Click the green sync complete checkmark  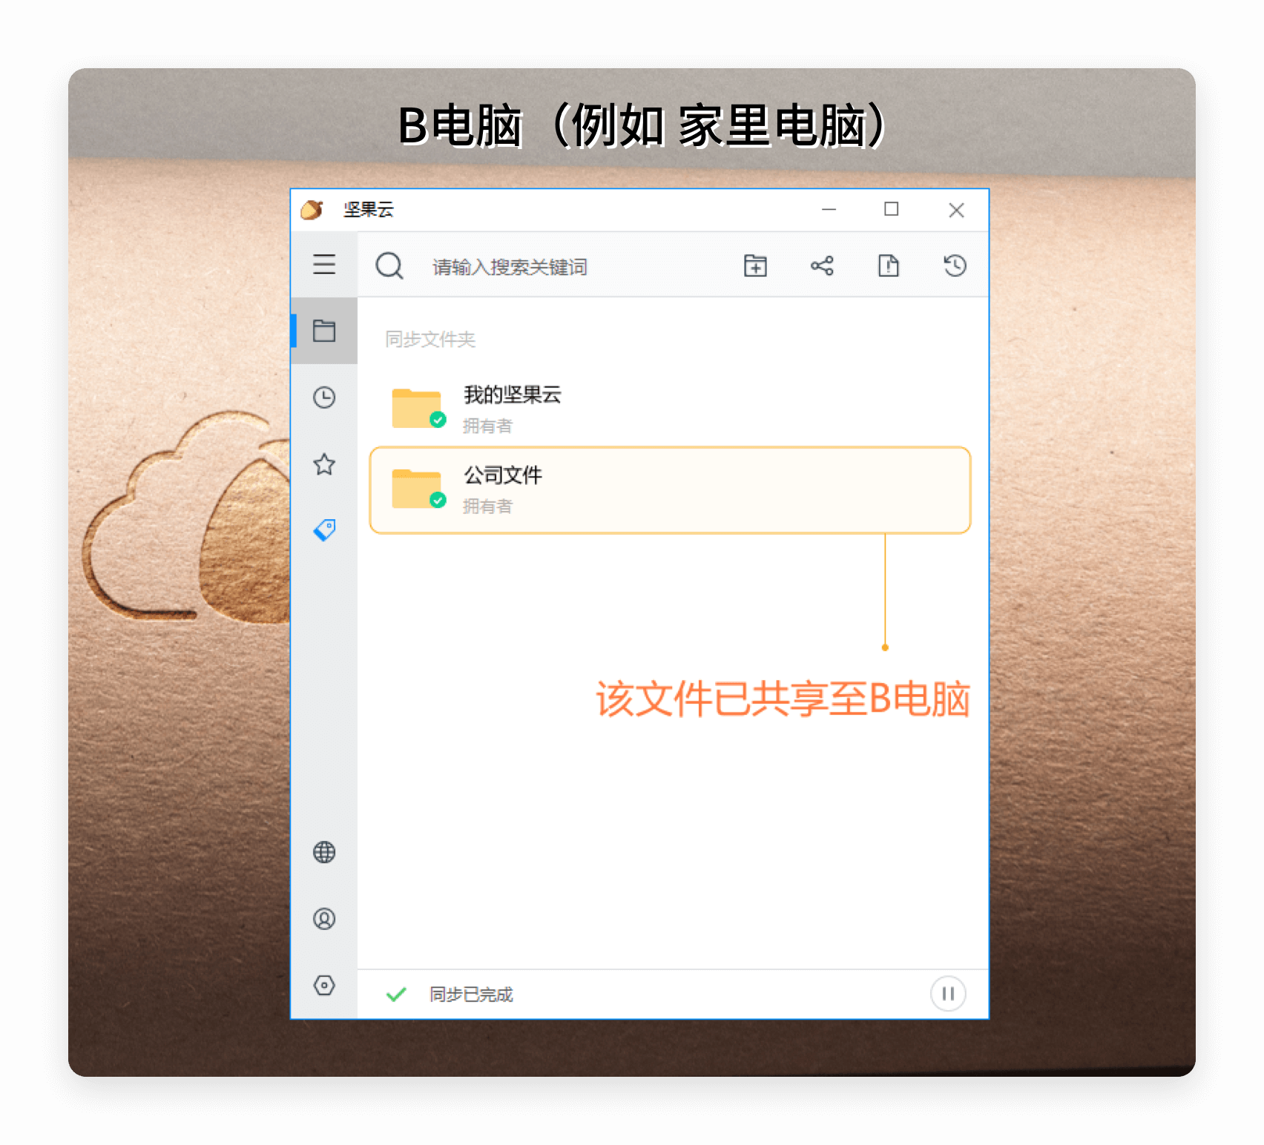(396, 994)
